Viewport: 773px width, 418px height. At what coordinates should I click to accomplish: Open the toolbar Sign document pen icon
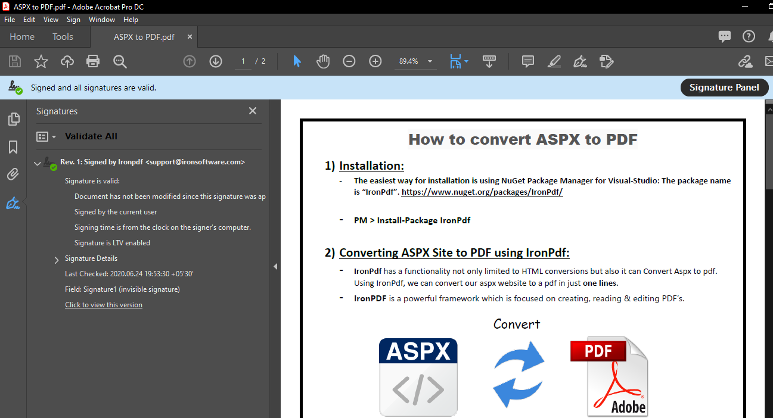[x=580, y=61]
